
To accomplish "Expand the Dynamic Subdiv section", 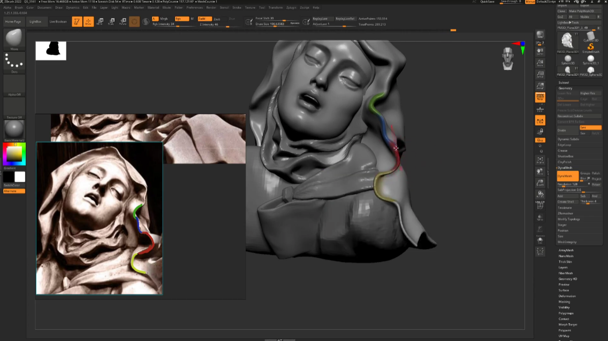I will (568, 139).
